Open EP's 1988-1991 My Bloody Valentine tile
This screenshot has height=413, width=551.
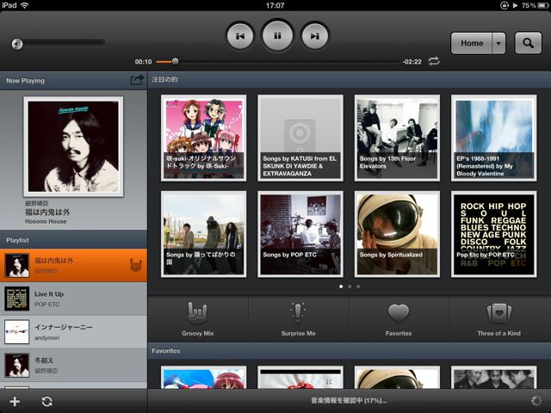coord(493,138)
